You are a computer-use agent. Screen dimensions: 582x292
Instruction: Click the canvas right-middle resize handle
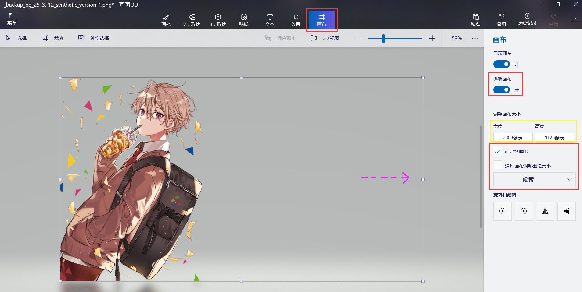pyautogui.click(x=423, y=180)
